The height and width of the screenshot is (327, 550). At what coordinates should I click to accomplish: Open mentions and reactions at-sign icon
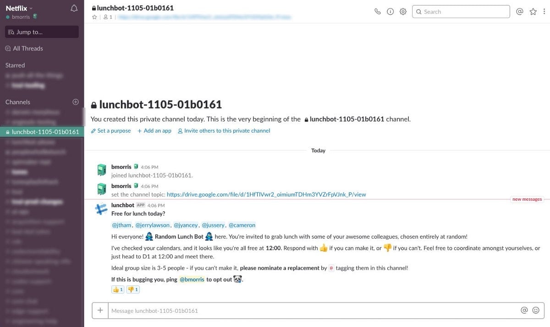tap(520, 12)
